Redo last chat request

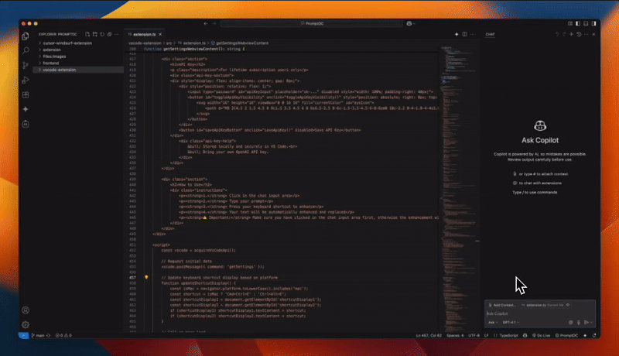point(564,34)
